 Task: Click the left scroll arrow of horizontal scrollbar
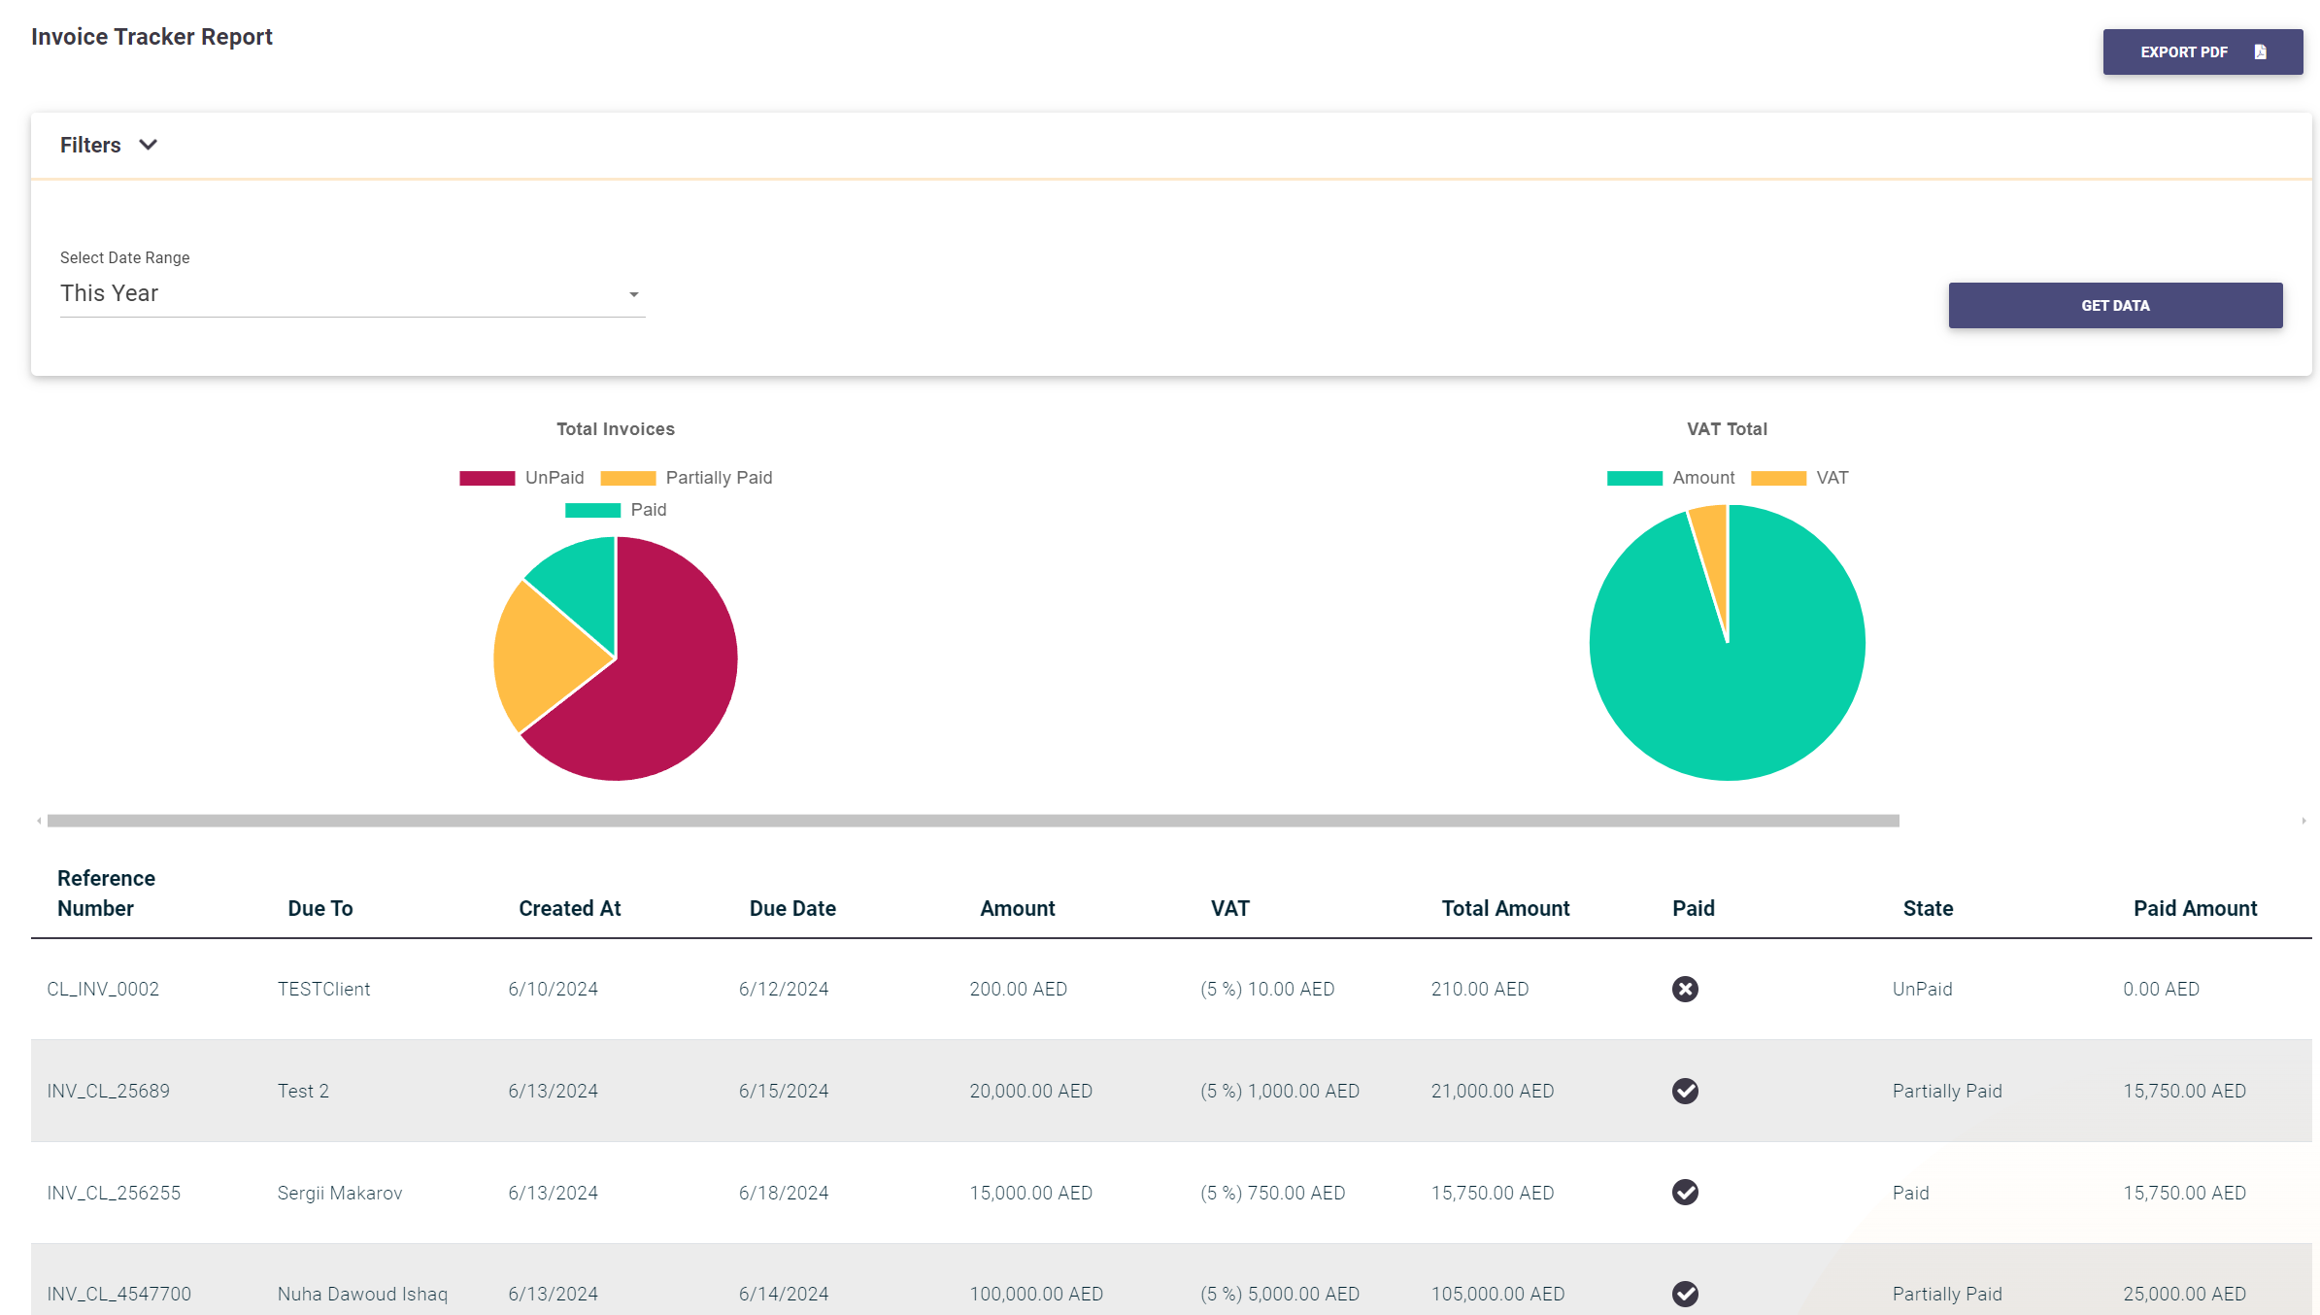39,821
